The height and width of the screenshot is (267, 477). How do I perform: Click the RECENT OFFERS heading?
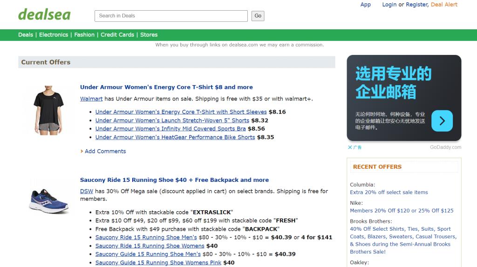click(x=377, y=167)
